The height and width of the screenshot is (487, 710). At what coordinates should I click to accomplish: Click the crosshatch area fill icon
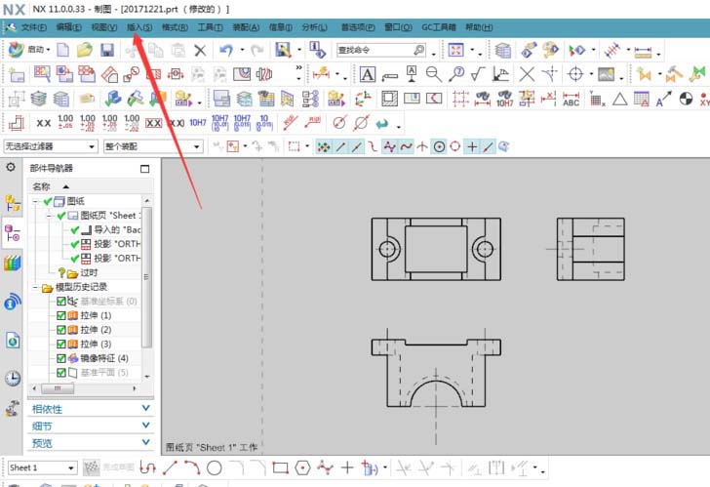[389, 99]
